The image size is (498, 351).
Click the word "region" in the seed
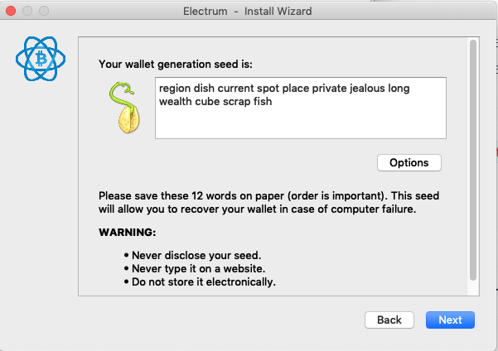(x=175, y=89)
